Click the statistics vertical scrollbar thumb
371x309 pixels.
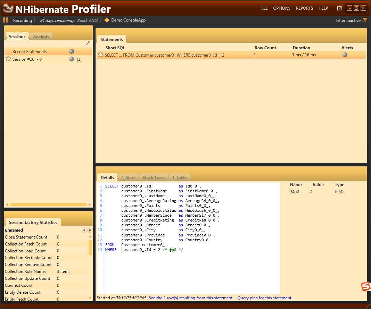click(x=90, y=248)
